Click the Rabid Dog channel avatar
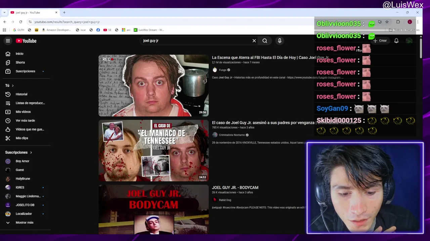The width and height of the screenshot is (430, 241). click(215, 200)
